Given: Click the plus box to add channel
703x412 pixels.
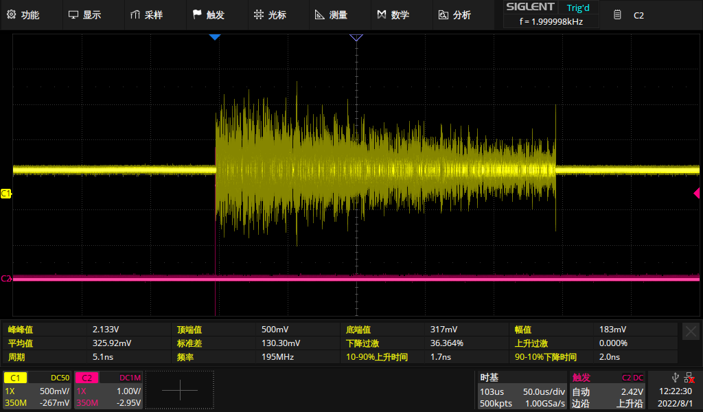Looking at the screenshot, I should (x=180, y=390).
